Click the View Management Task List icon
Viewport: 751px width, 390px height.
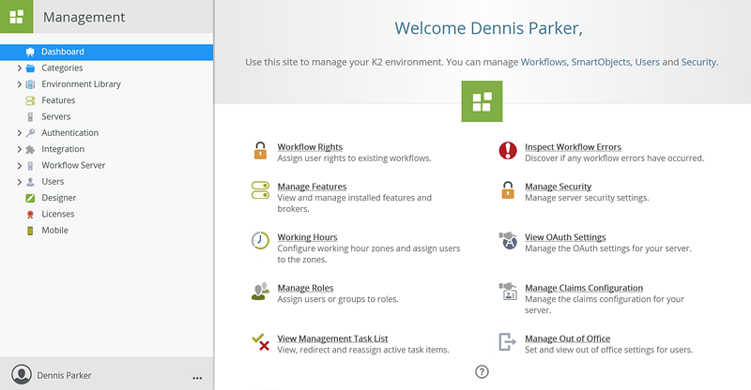[260, 342]
